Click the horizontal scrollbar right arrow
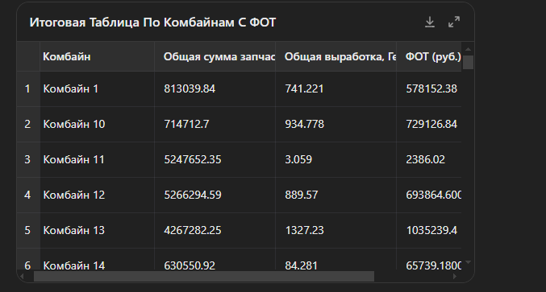Screen dimensions: 546x292 tap(455, 277)
